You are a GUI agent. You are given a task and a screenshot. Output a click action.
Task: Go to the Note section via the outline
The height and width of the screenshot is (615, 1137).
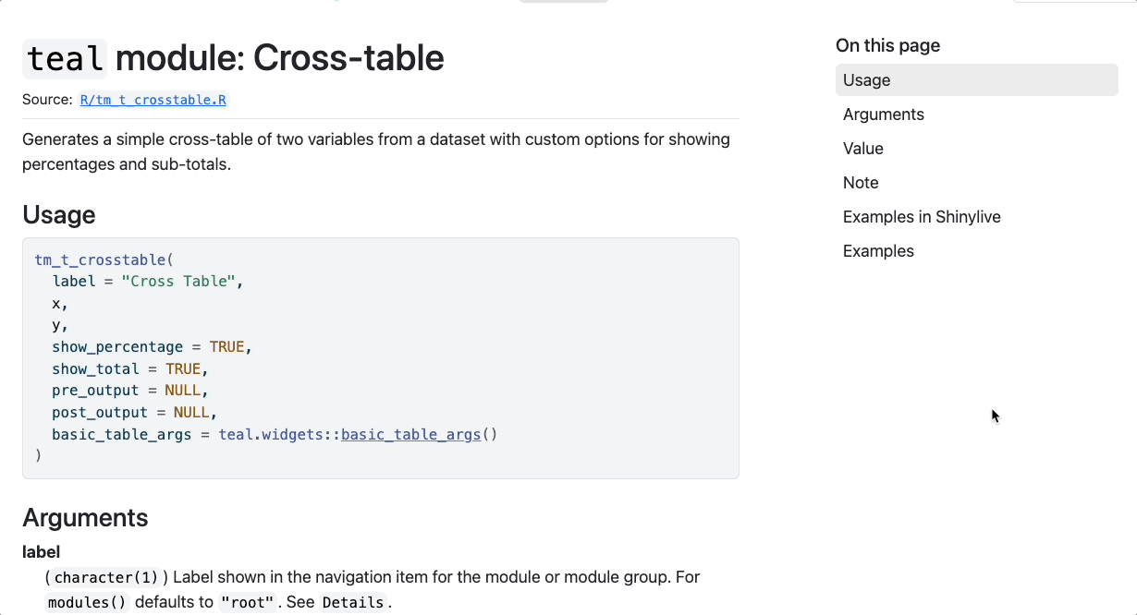pyautogui.click(x=860, y=182)
